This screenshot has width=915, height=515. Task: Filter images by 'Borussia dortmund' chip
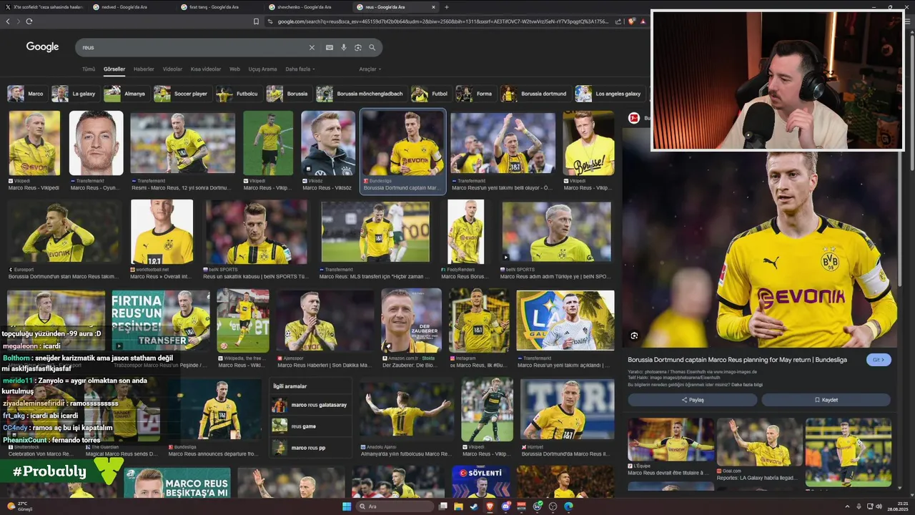point(535,94)
